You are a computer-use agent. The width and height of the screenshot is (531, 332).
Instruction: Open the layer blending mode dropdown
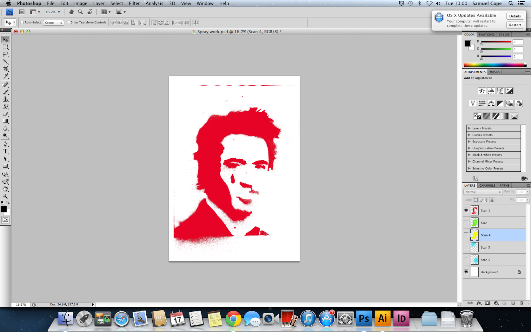pos(482,192)
